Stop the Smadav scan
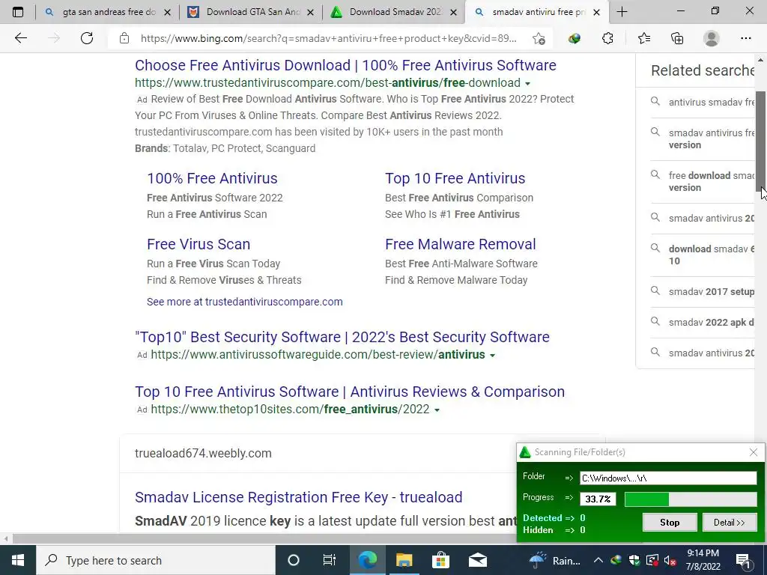The height and width of the screenshot is (575, 767). [670, 522]
